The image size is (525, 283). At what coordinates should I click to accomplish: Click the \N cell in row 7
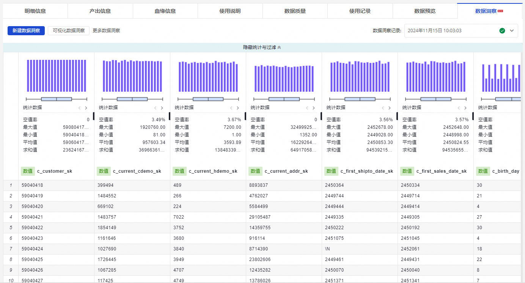pyautogui.click(x=360, y=249)
